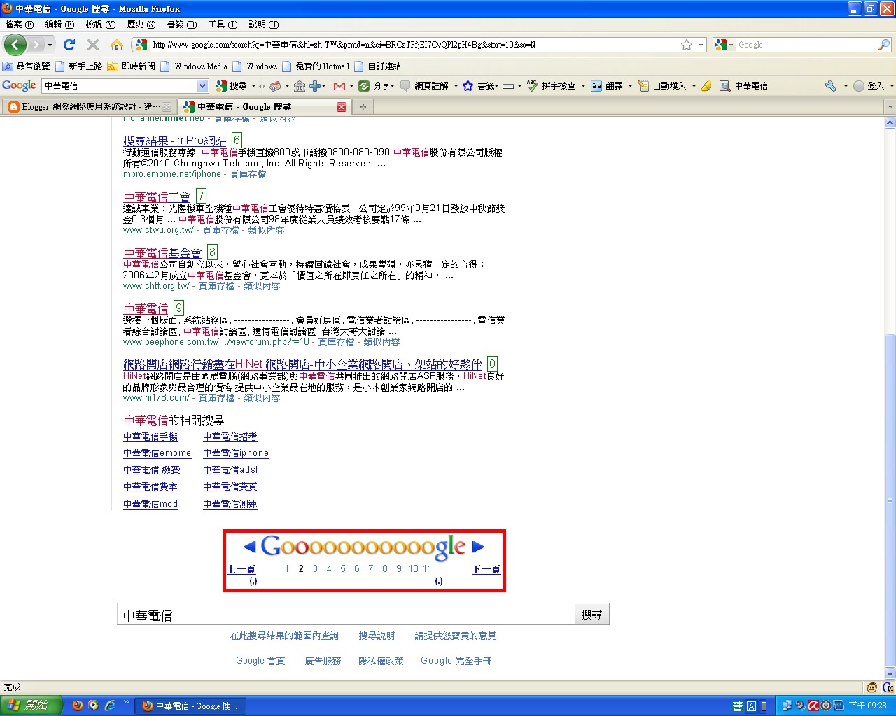Find 中華電信 on page via toolbar button

(x=744, y=86)
